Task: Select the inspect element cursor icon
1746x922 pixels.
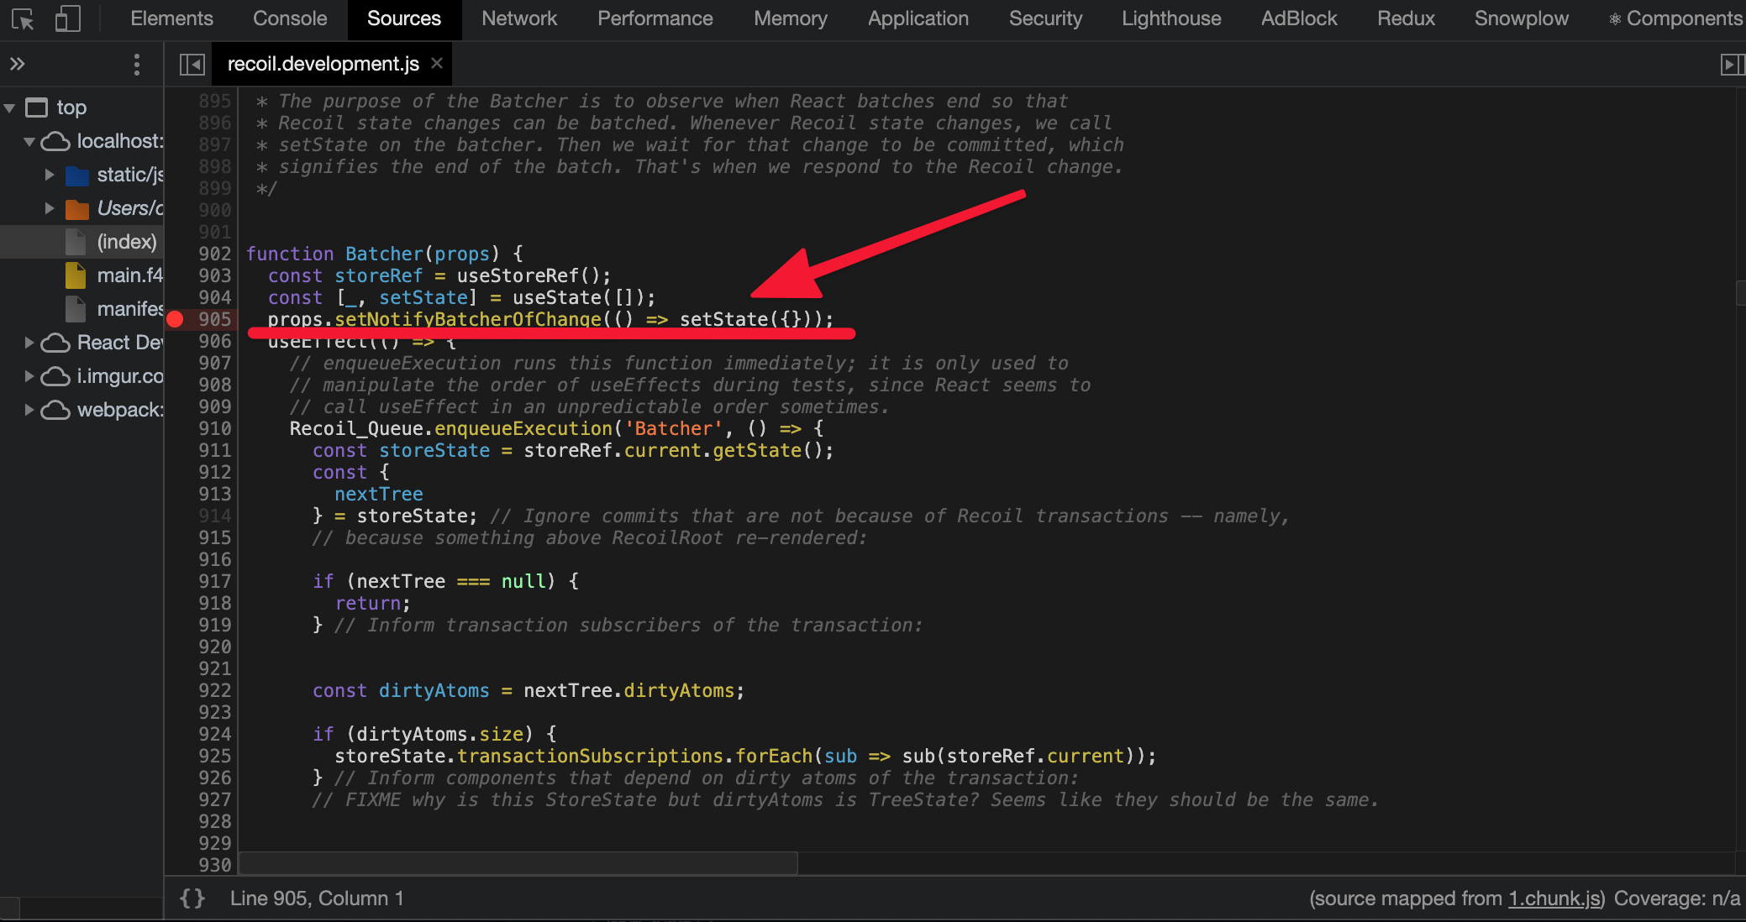Action: [x=24, y=19]
